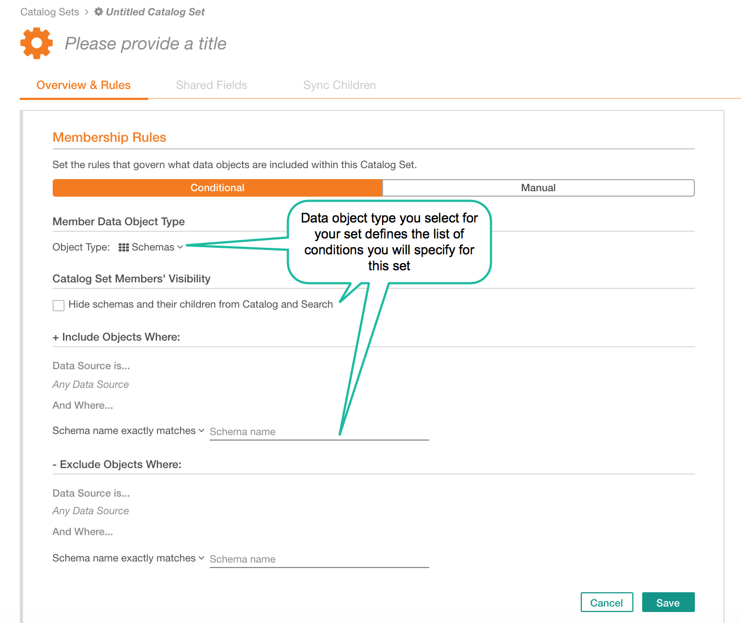Click the 'Catalog Set Members' Visibility' heading
This screenshot has width=741, height=623.
(x=131, y=279)
